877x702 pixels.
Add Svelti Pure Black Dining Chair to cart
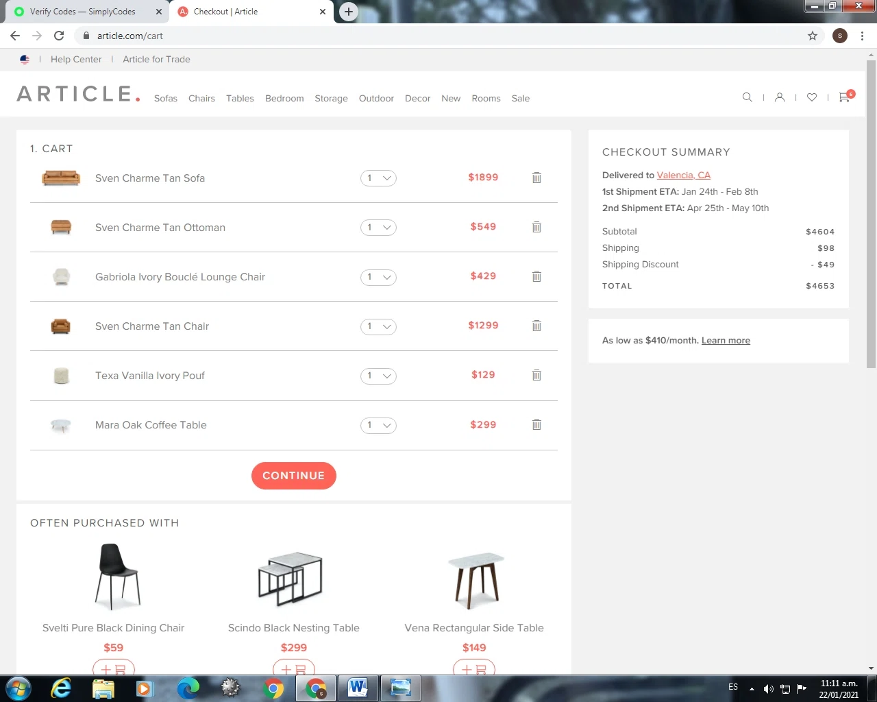114,667
